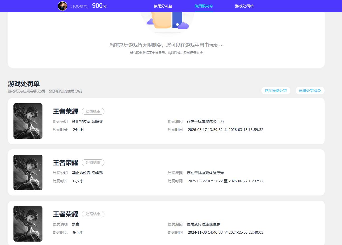
Task: Click the 当前常玩游戏暂无限制令 message
Action: pos(166,45)
